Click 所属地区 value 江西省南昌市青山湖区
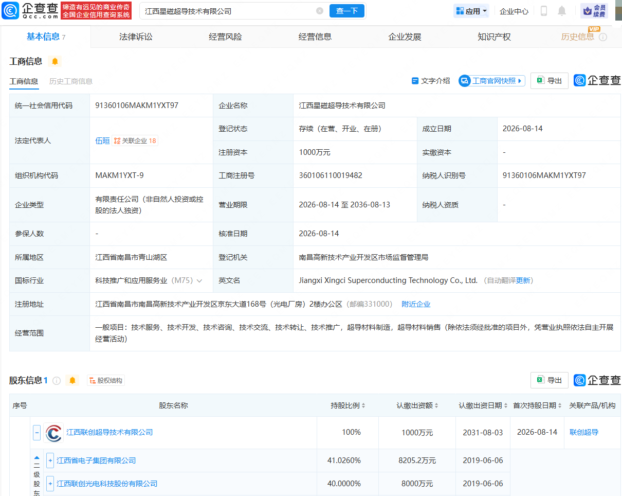The width and height of the screenshot is (622, 496). coord(131,257)
